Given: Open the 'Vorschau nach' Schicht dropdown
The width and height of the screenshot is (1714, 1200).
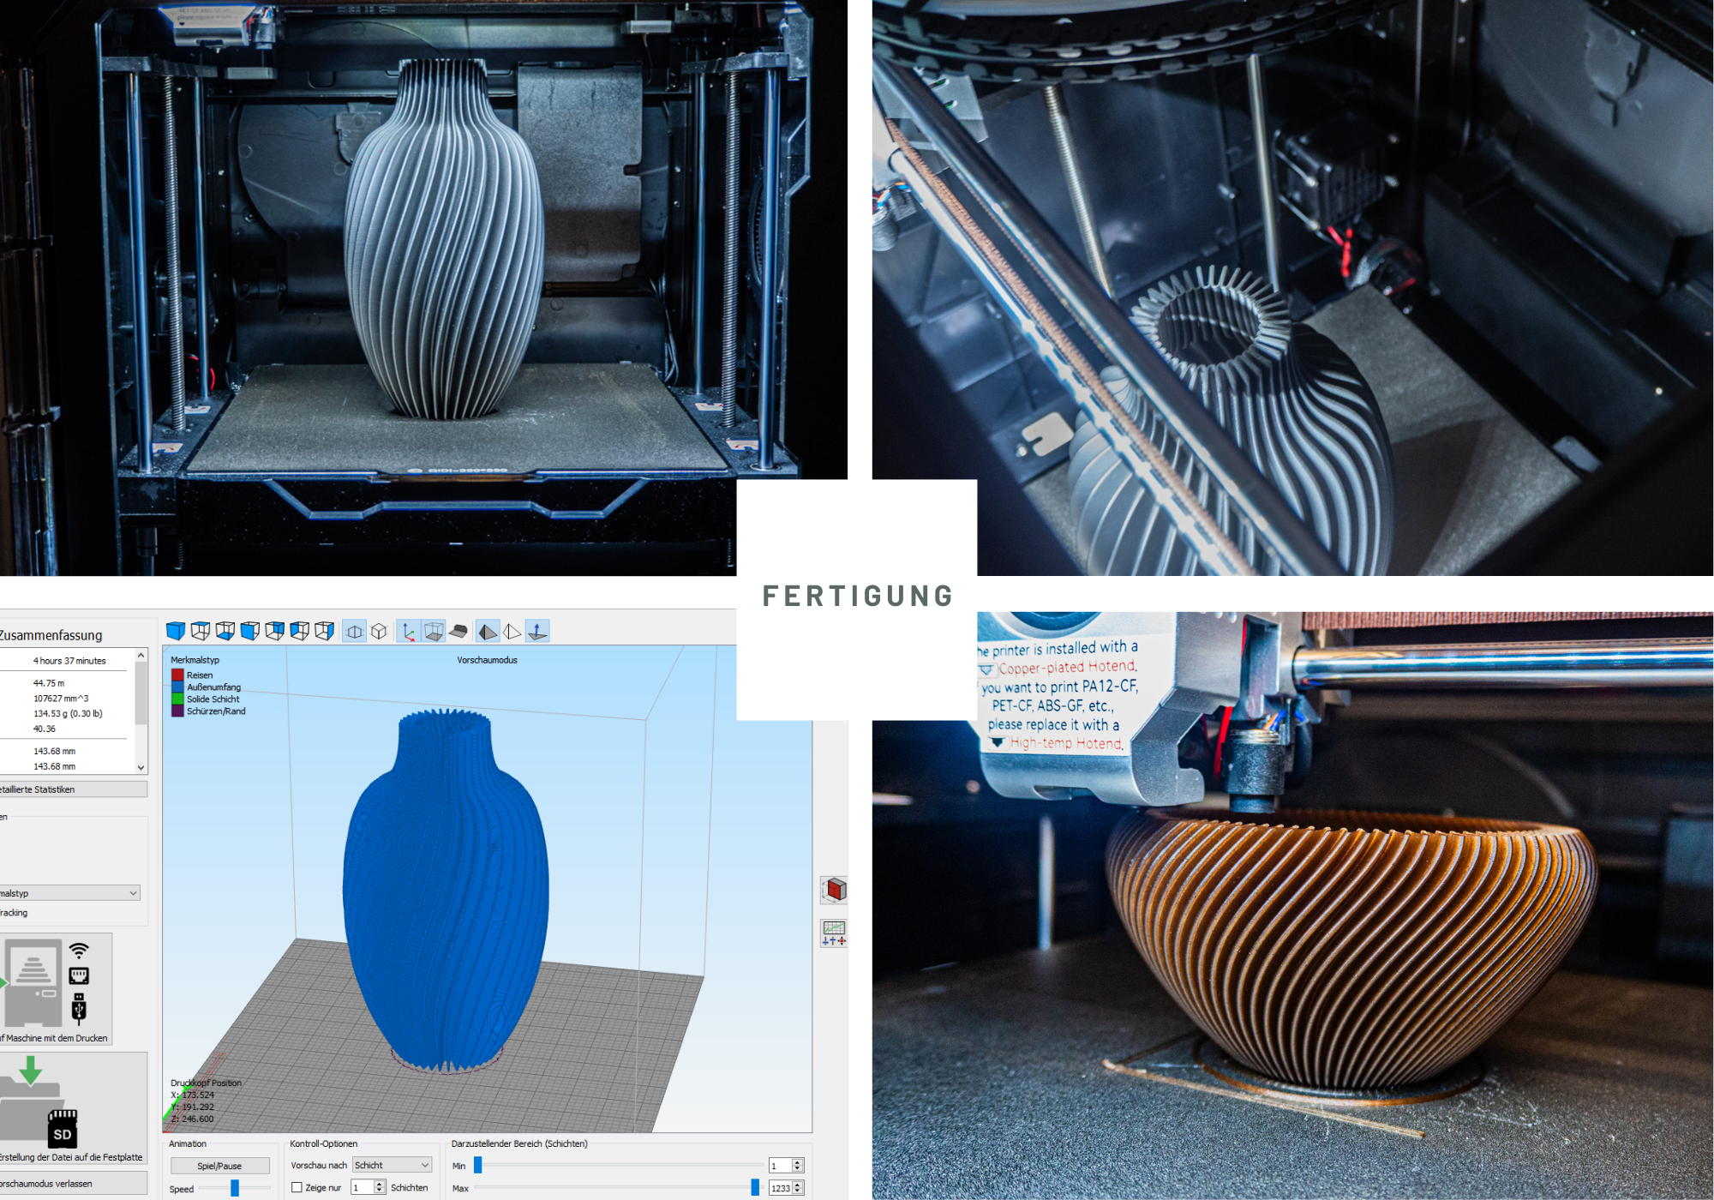Looking at the screenshot, I should point(392,1165).
